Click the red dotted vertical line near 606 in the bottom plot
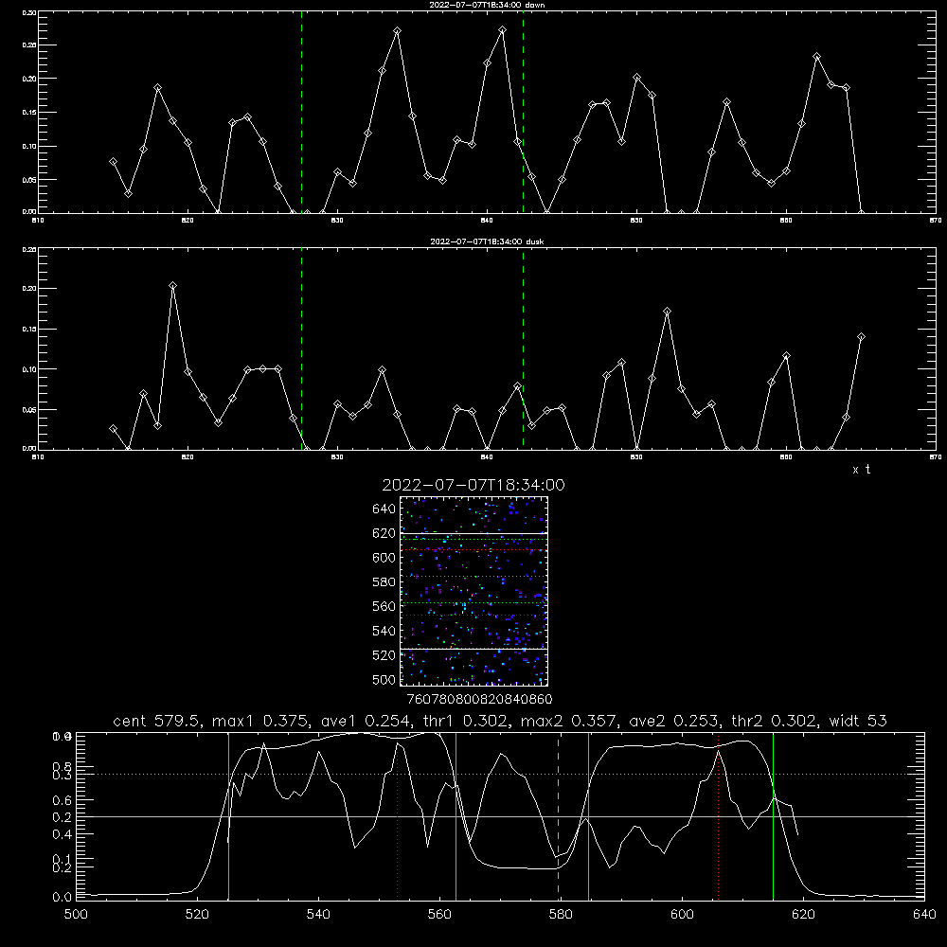 pyautogui.click(x=718, y=816)
